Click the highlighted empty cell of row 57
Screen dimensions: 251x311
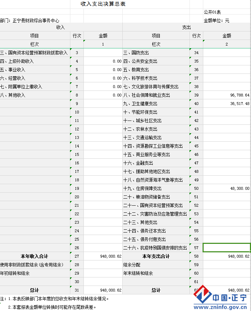coord(227,248)
